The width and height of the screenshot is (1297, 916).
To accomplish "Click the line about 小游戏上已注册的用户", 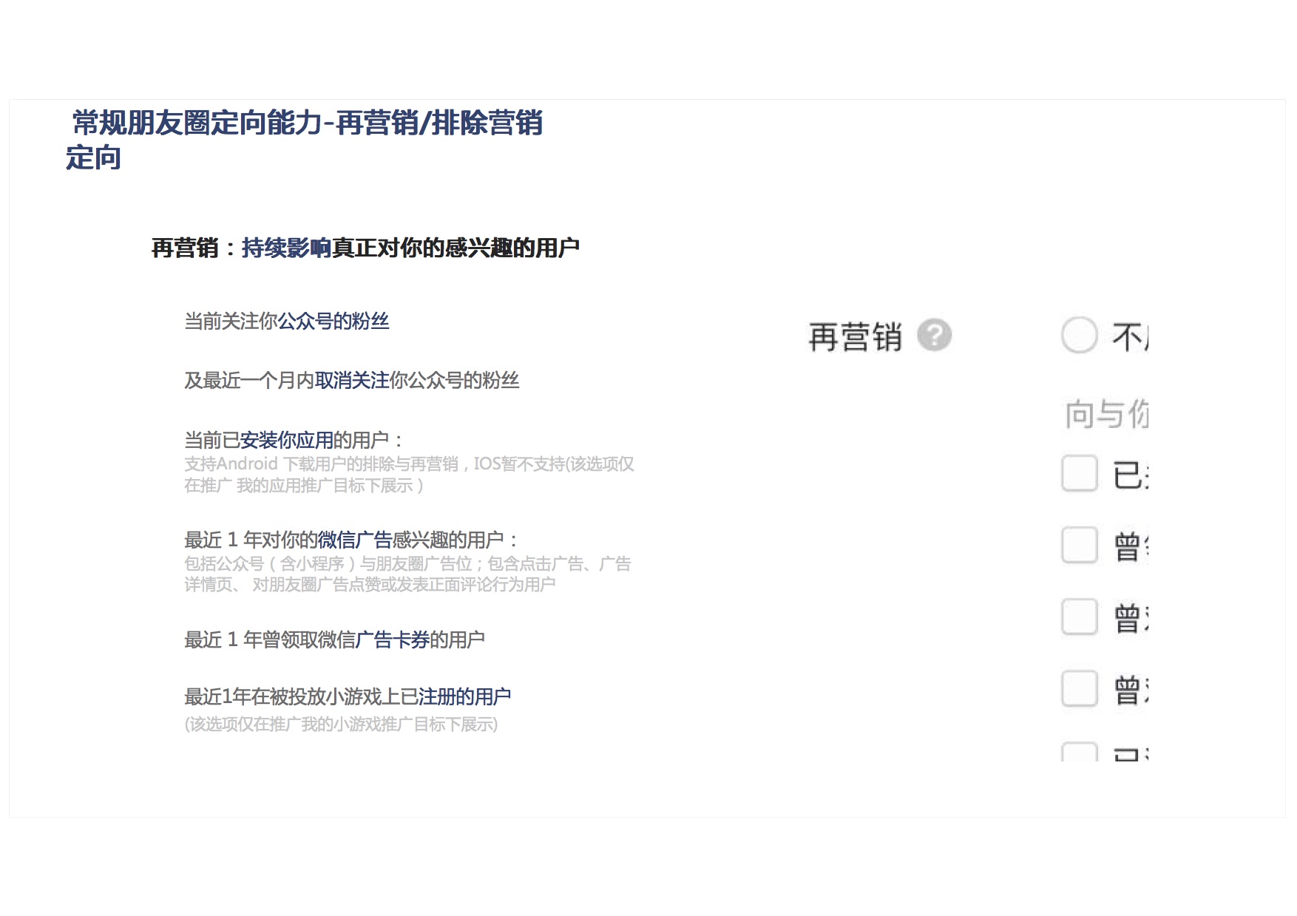I will tap(348, 697).
